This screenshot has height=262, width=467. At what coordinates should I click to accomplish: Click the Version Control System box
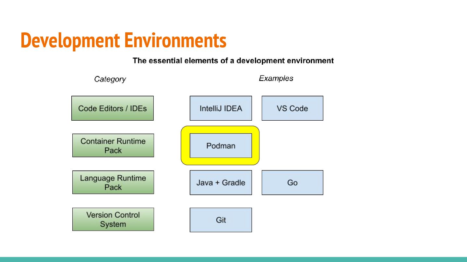tap(113, 219)
